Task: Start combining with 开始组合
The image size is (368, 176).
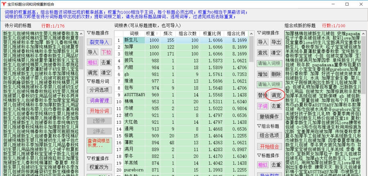Action: (269, 147)
